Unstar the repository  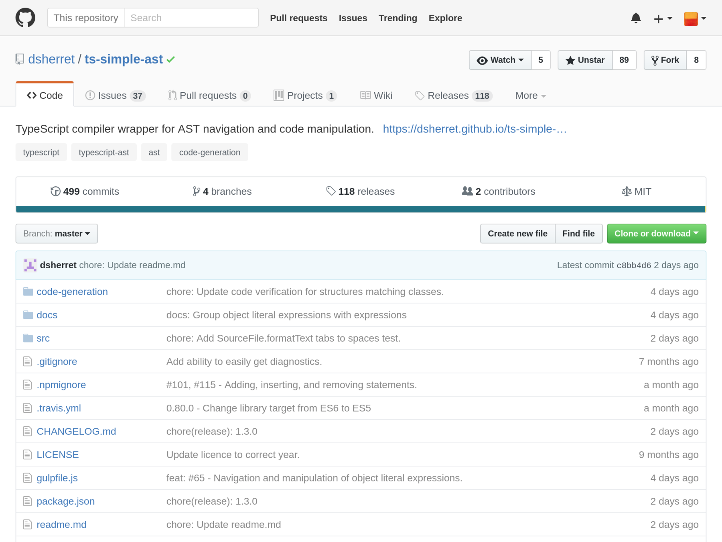pos(585,60)
